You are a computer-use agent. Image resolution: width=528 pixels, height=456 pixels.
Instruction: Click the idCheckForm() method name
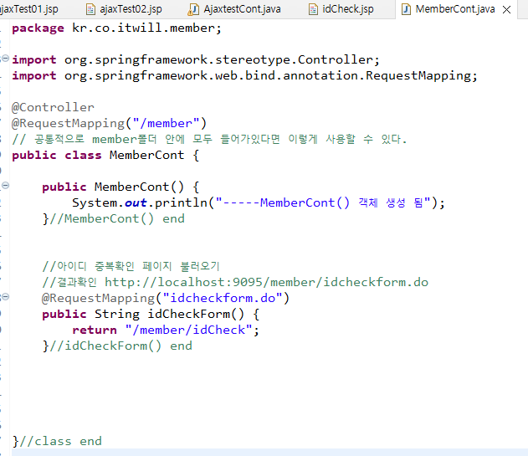196,314
